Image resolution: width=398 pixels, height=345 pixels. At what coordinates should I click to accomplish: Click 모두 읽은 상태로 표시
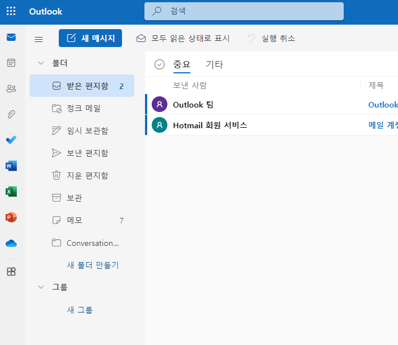click(x=182, y=38)
